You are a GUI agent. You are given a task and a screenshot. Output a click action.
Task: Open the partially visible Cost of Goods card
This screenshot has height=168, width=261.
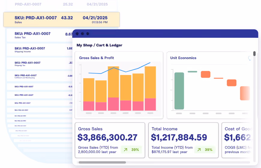(237, 140)
